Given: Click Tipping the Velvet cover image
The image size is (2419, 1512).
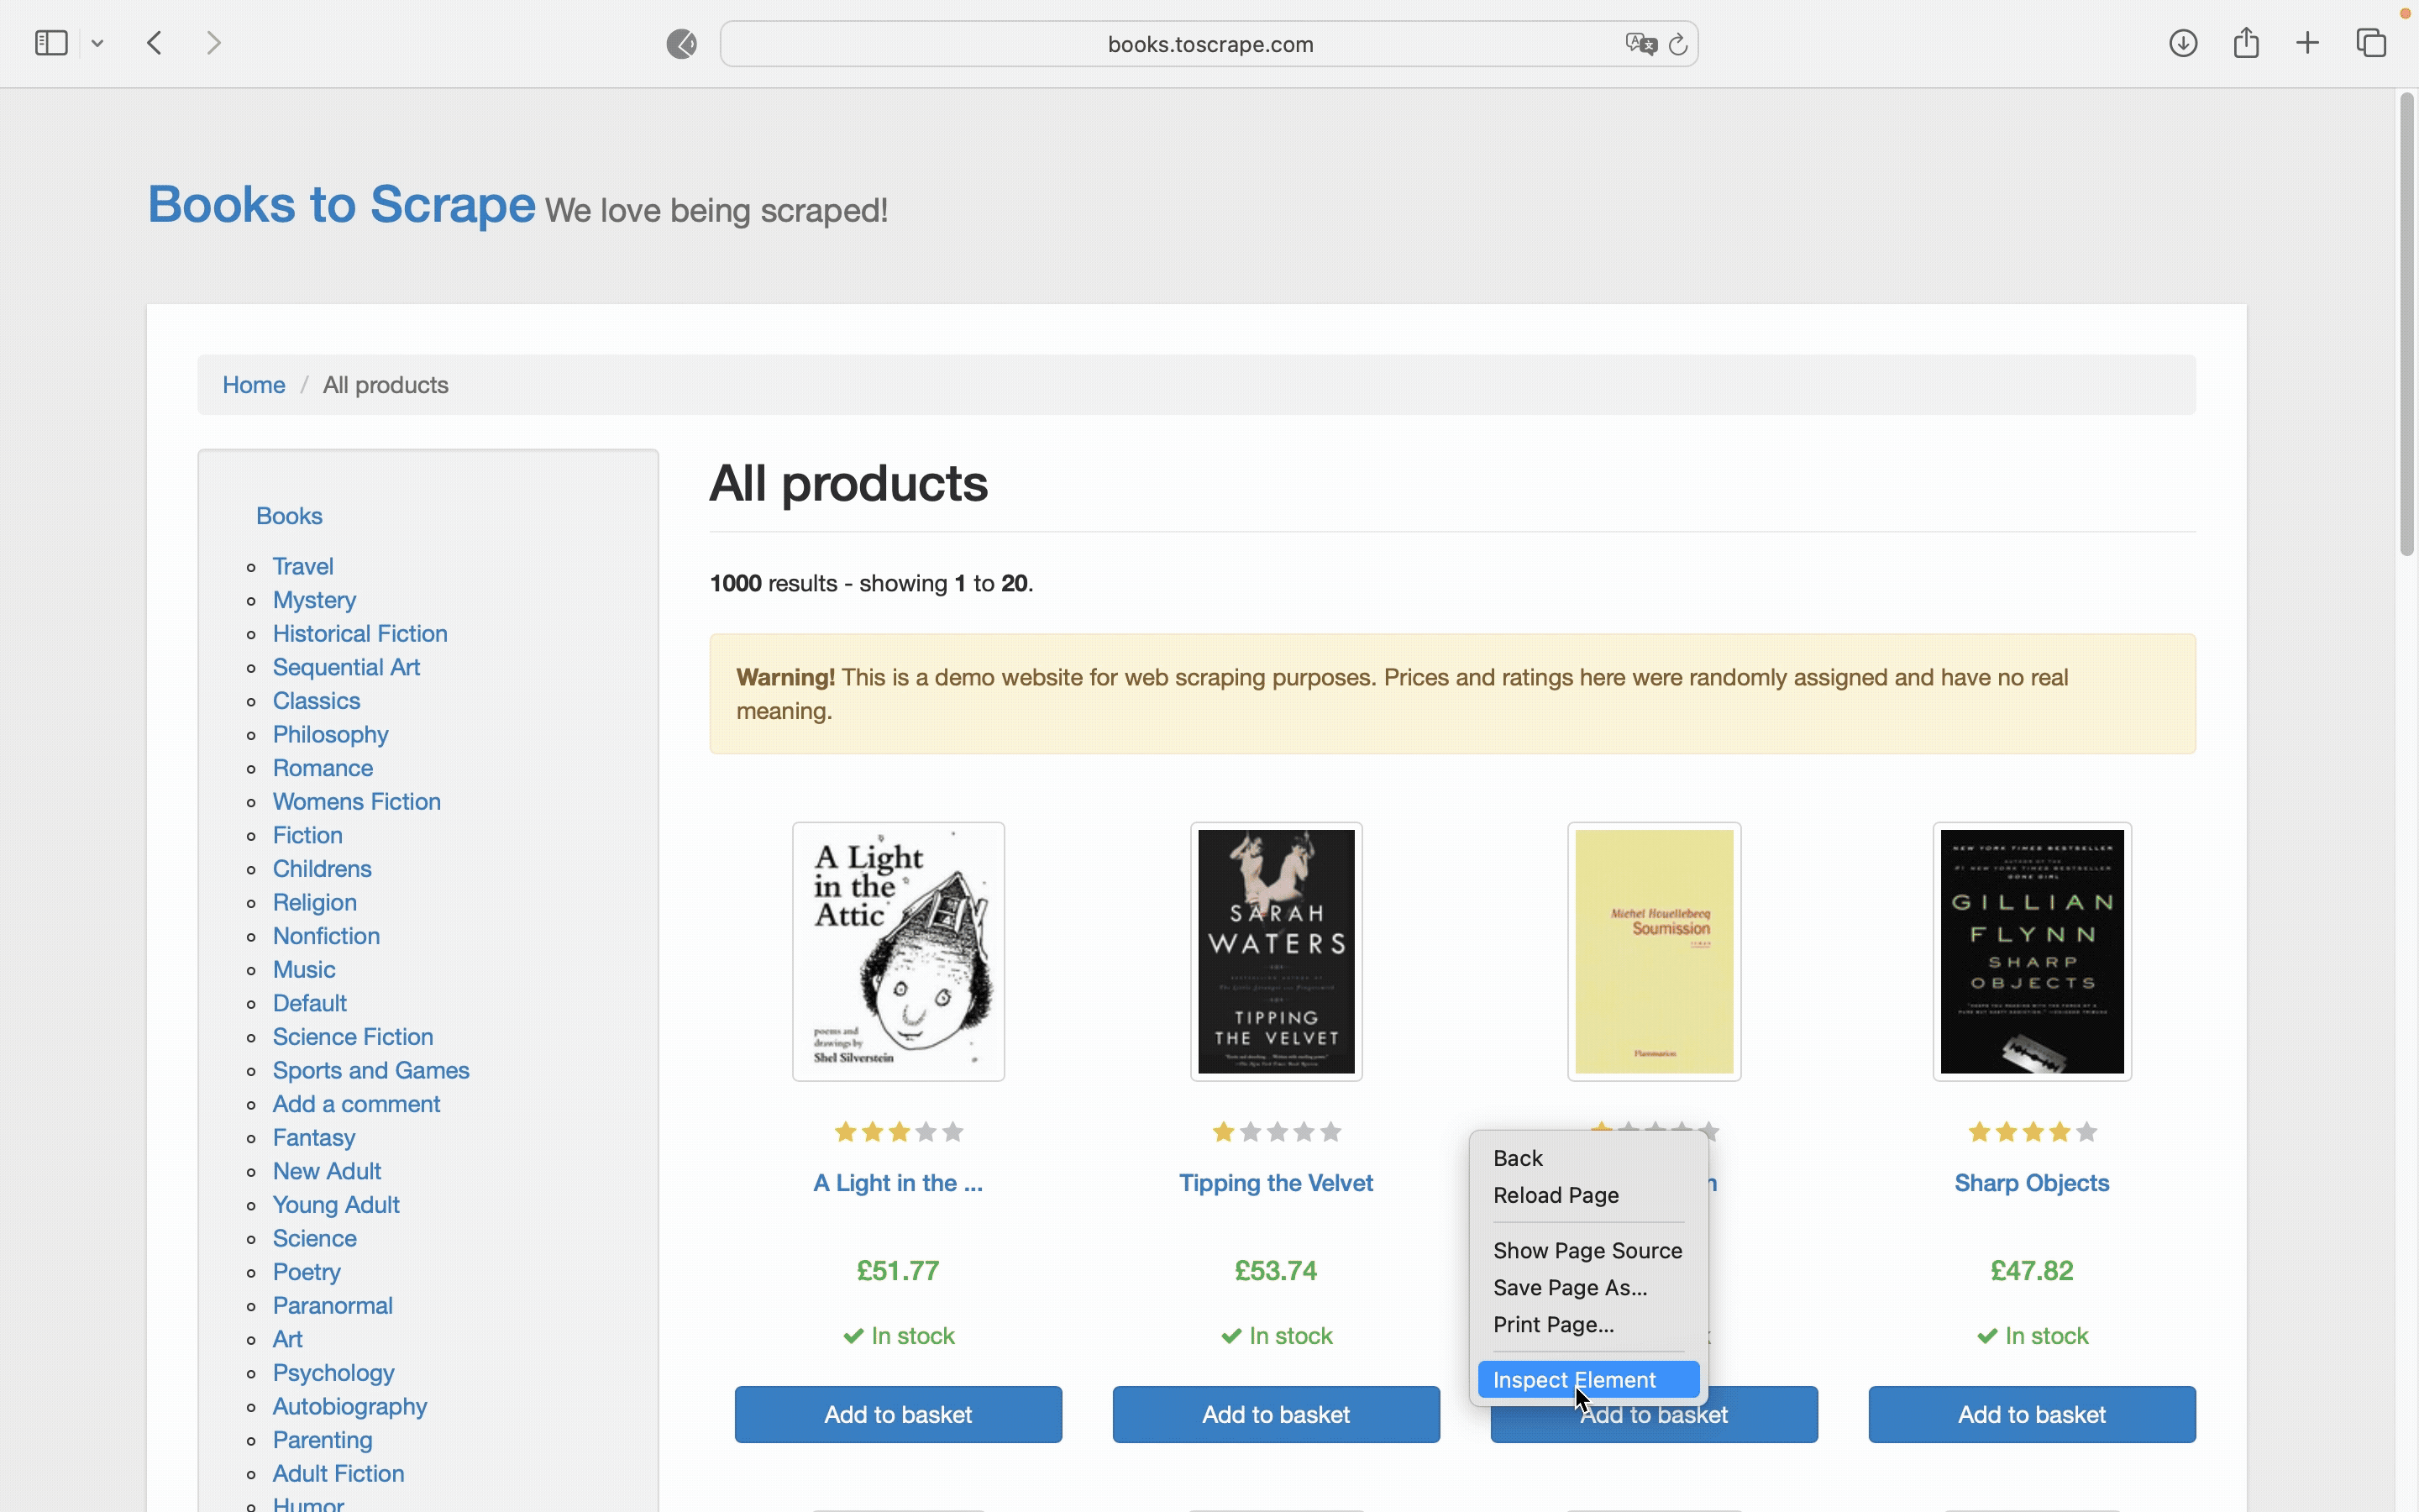Looking at the screenshot, I should click(1277, 952).
